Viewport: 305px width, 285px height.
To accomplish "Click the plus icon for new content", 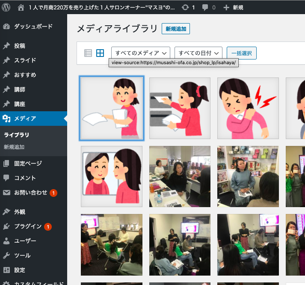I will (226, 8).
